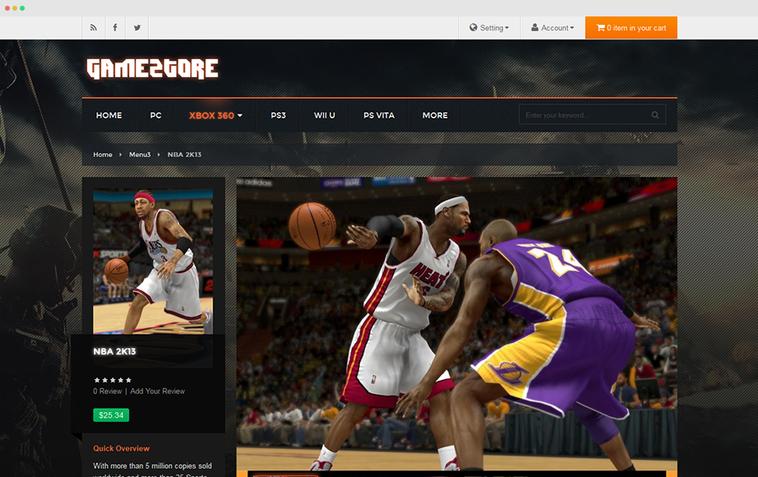Open the Twitter icon link
This screenshot has width=758, height=477.
[138, 27]
